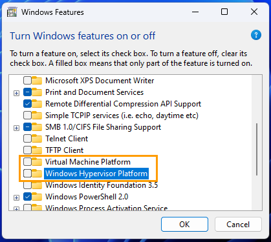Click folder icon beside TFTP Client
The image size is (271, 242).
point(37,150)
